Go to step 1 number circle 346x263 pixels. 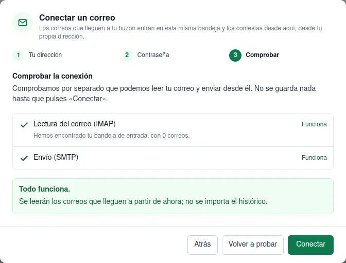click(x=19, y=55)
